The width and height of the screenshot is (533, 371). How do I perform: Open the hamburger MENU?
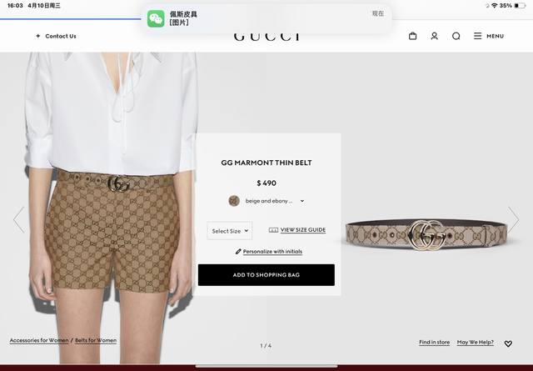point(489,36)
